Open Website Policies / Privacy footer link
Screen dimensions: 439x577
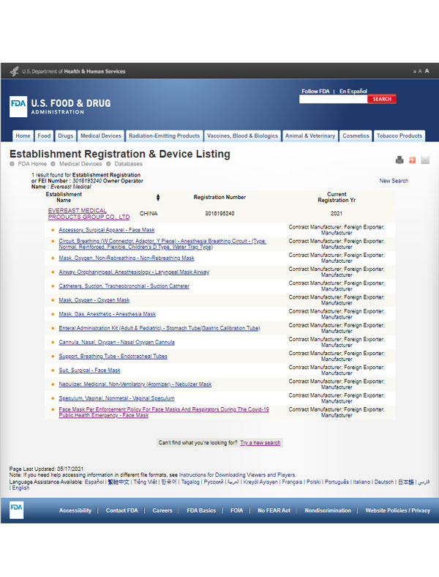click(x=397, y=510)
